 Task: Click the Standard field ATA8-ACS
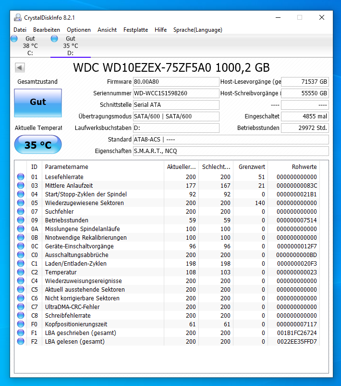[231, 140]
